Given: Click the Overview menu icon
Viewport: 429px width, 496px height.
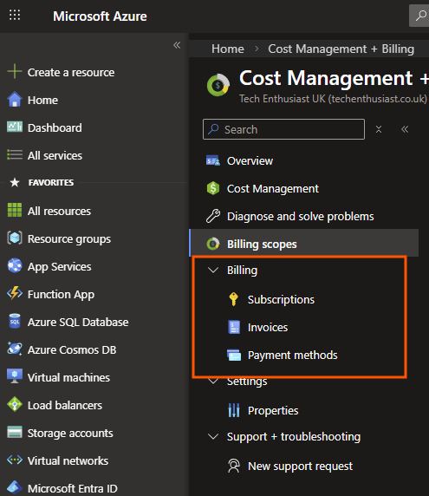Looking at the screenshot, I should click(x=213, y=161).
